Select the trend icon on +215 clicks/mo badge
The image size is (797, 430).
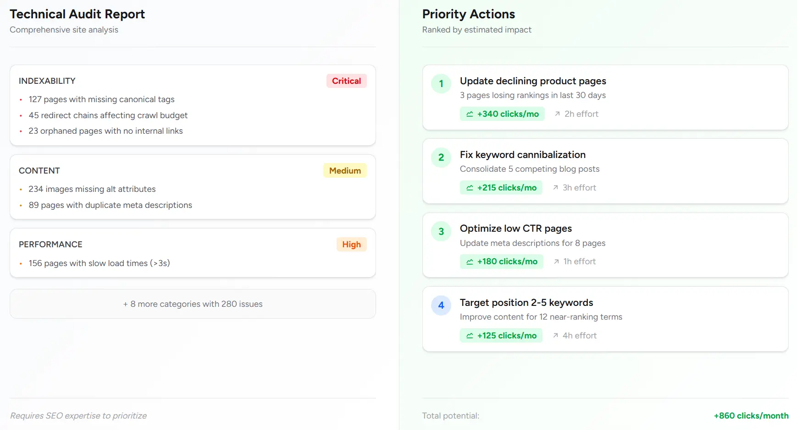click(x=469, y=187)
